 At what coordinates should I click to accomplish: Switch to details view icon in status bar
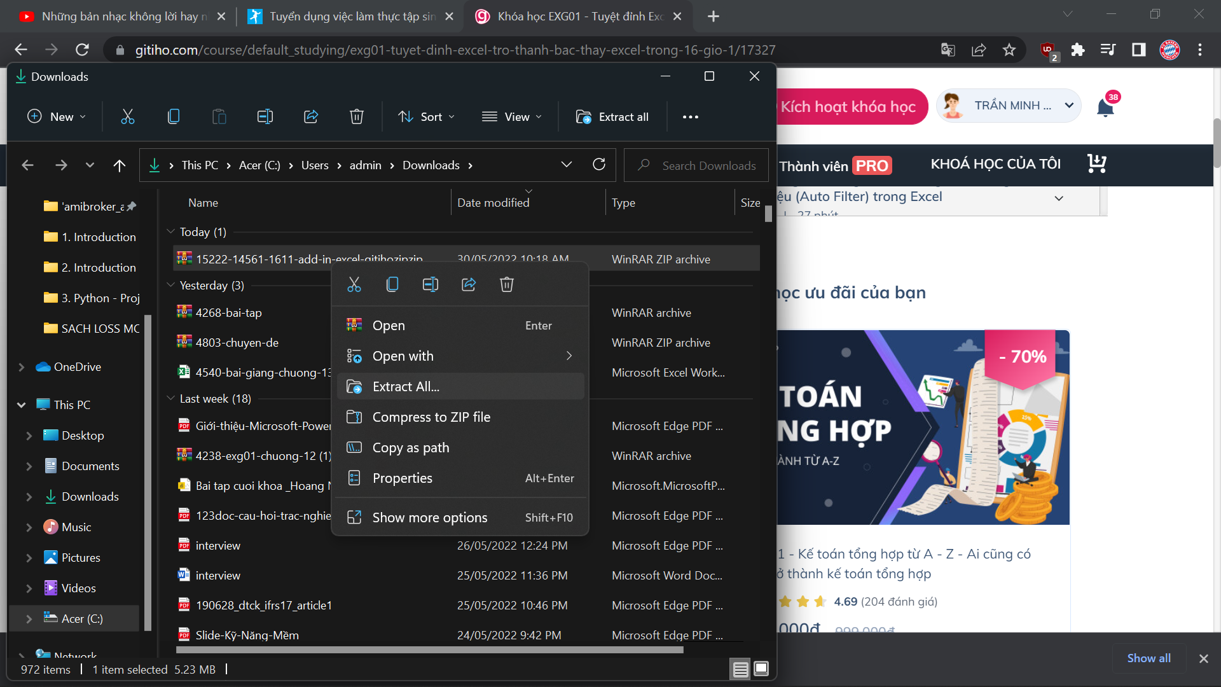click(x=740, y=669)
